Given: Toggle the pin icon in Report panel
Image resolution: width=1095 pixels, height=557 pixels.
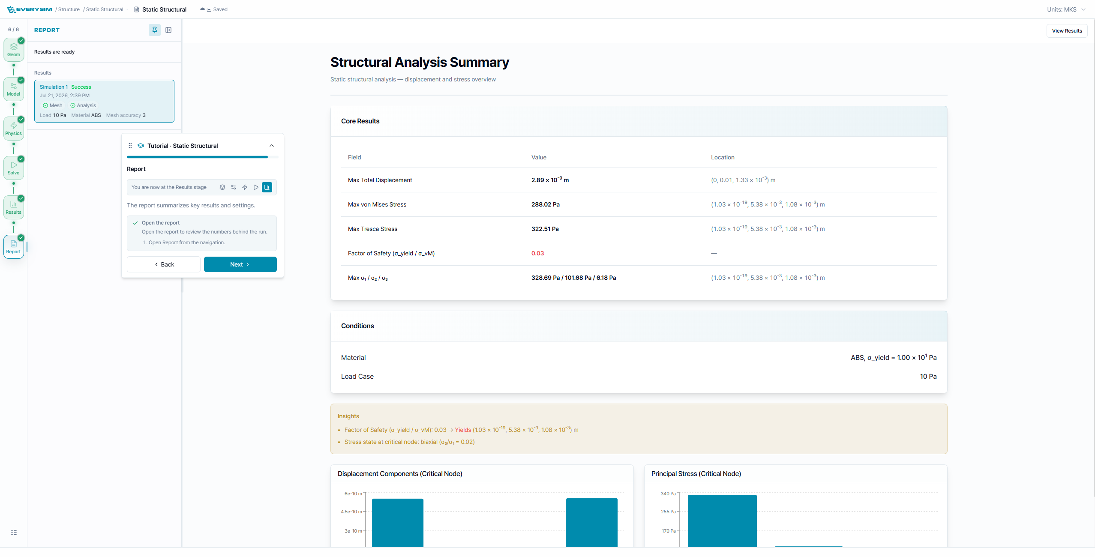Looking at the screenshot, I should pos(155,30).
